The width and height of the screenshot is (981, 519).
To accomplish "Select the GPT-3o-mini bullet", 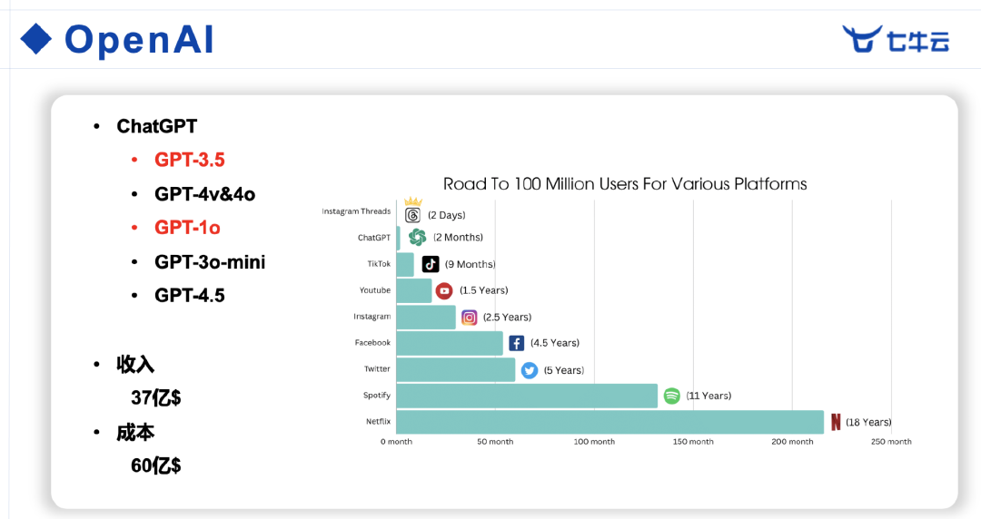I will 210,262.
